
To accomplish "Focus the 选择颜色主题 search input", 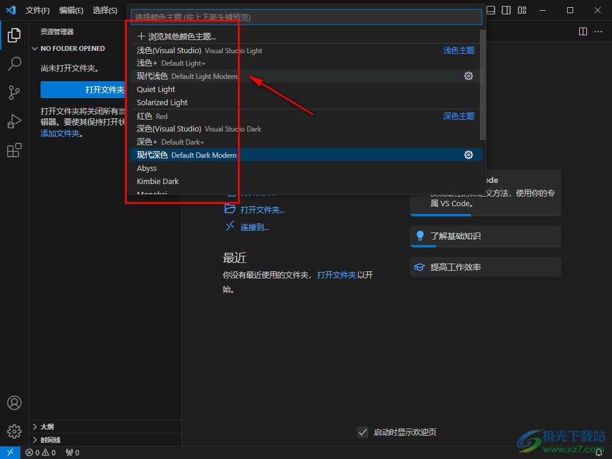I will pos(307,17).
